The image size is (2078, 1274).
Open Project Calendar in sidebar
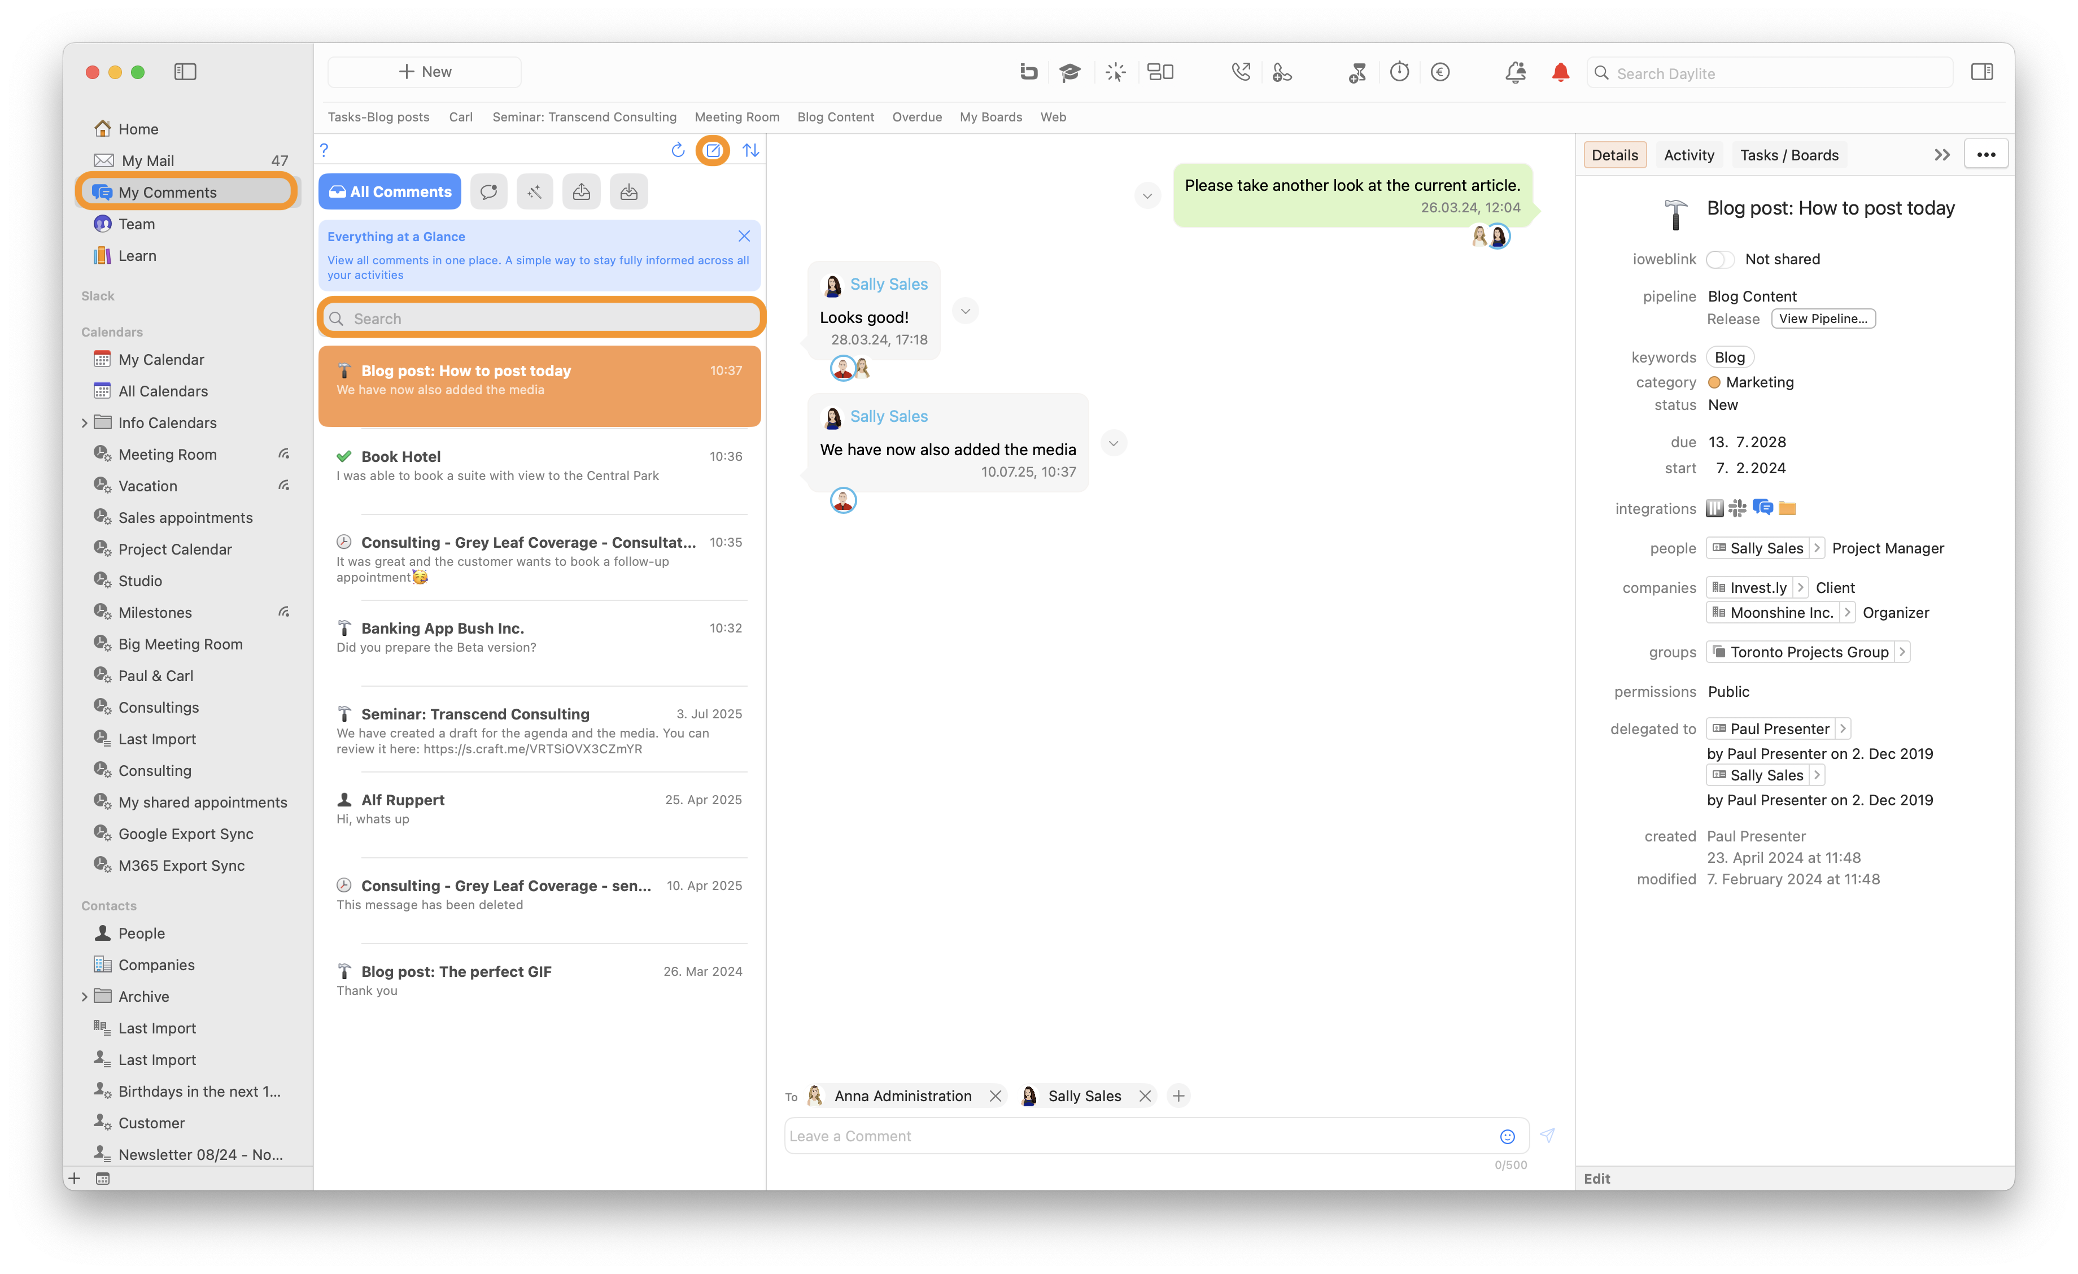(x=186, y=549)
